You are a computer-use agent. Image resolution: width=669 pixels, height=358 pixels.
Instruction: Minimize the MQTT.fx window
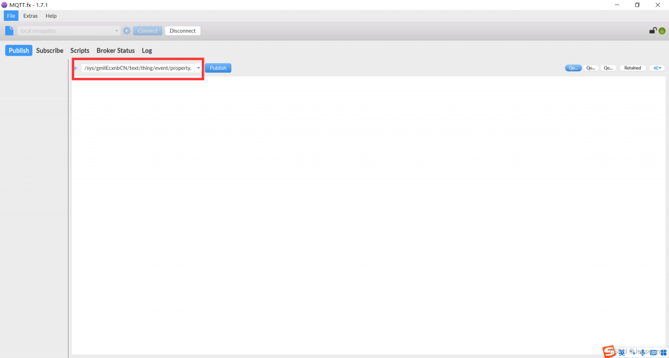pos(618,5)
